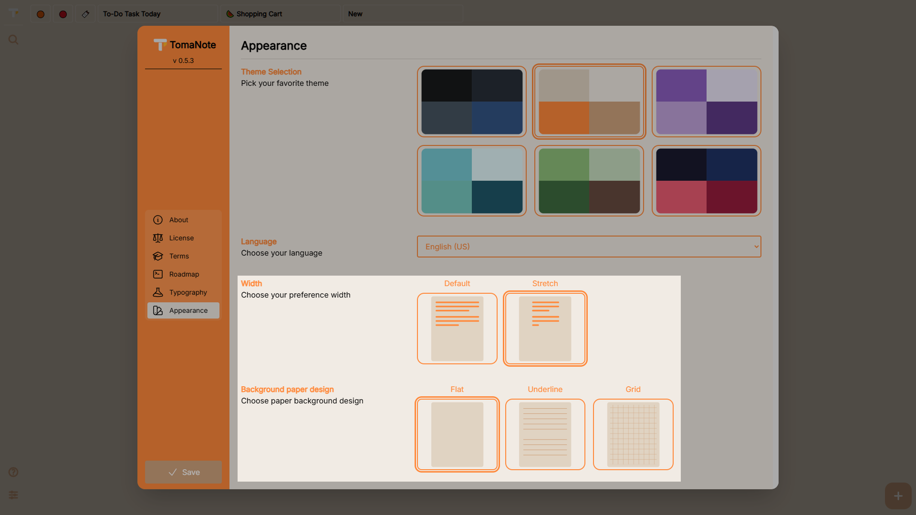Click the orange circle icon in top bar

41,14
